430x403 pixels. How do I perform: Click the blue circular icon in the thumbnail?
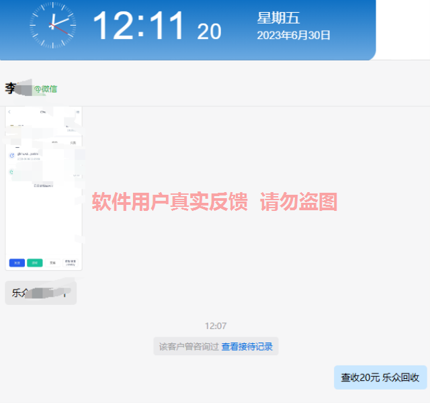(x=12, y=155)
